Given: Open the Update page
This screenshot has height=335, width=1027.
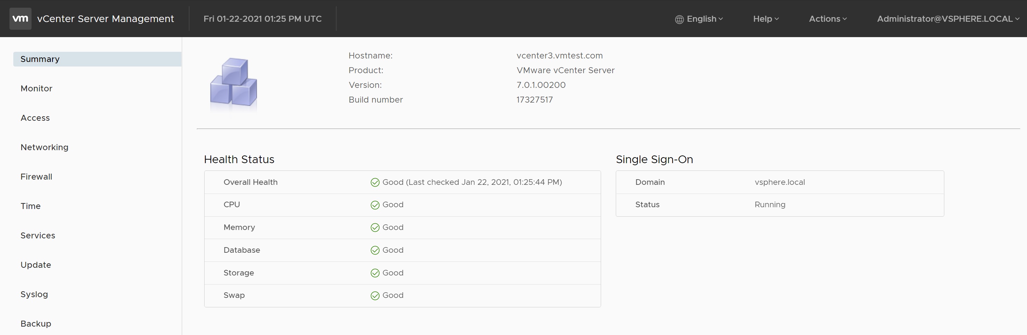Looking at the screenshot, I should tap(36, 265).
